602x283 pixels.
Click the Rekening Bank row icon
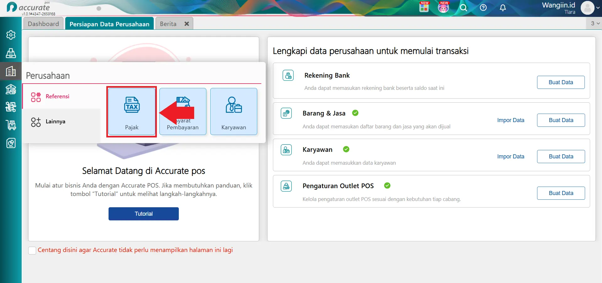(288, 75)
